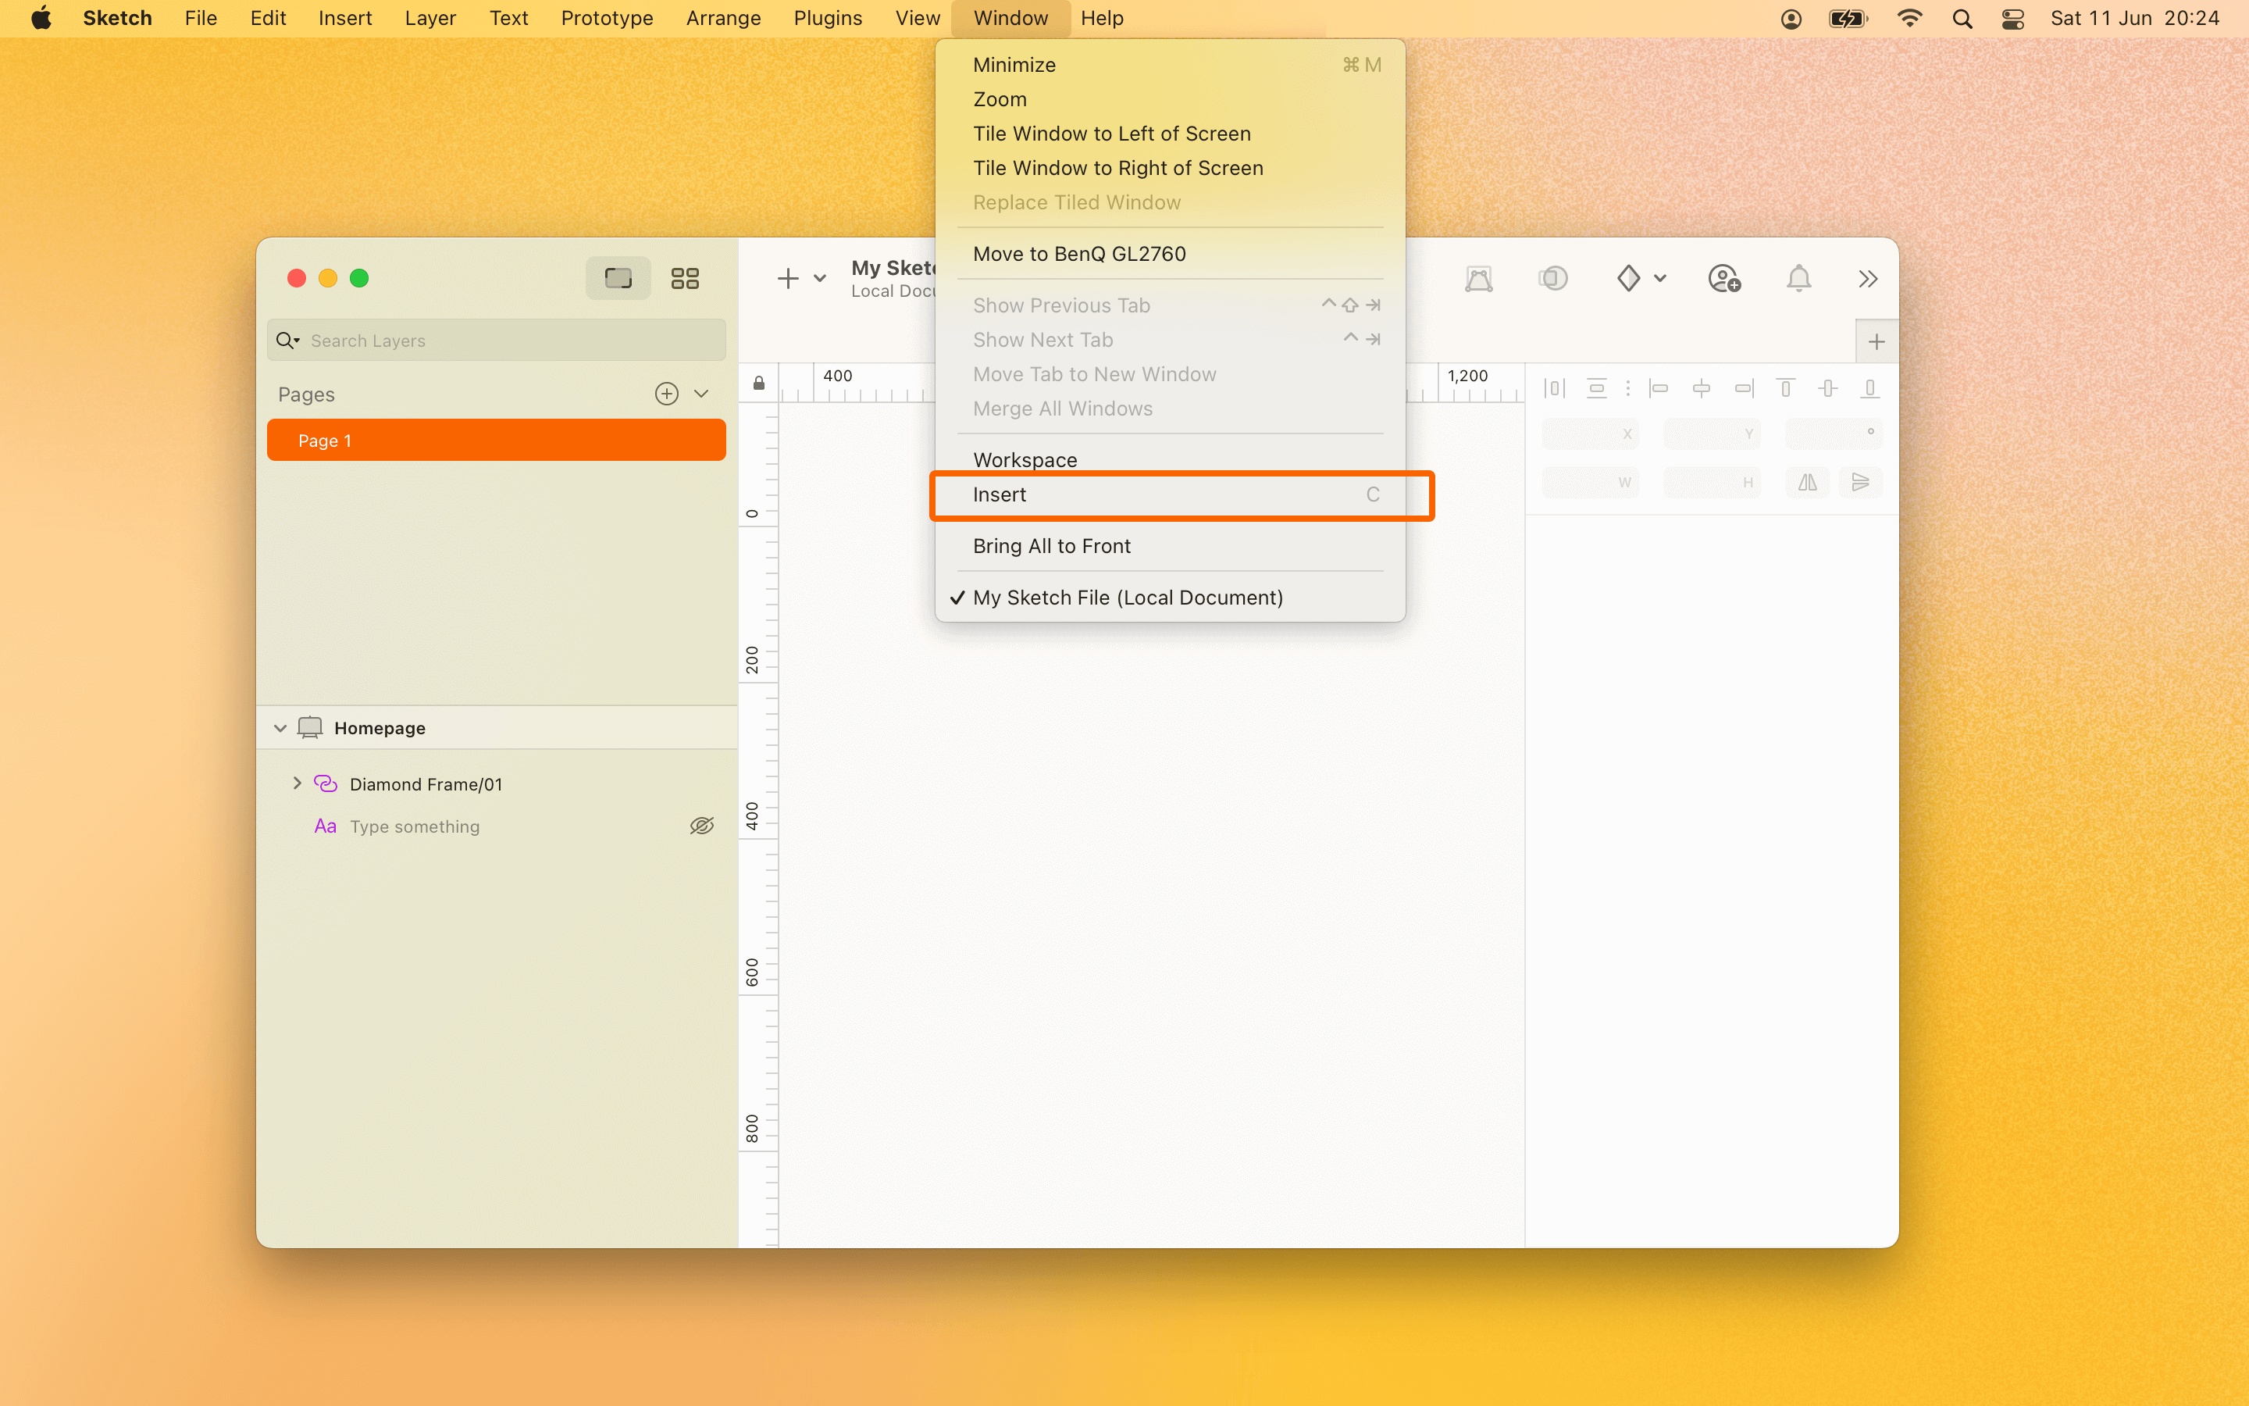
Task: Click the add collaborator icon
Action: (1724, 277)
